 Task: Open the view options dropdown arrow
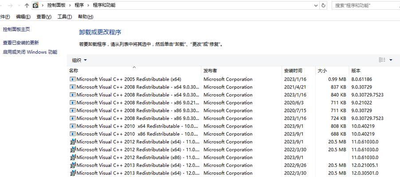tap(391, 60)
